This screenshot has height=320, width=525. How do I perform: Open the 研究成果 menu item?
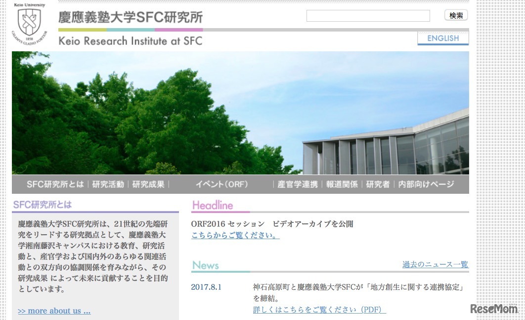(x=148, y=184)
